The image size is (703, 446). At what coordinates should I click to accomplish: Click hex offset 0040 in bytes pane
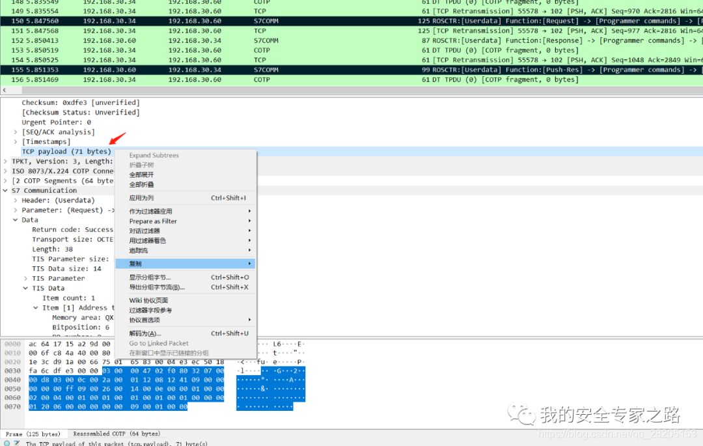point(12,380)
